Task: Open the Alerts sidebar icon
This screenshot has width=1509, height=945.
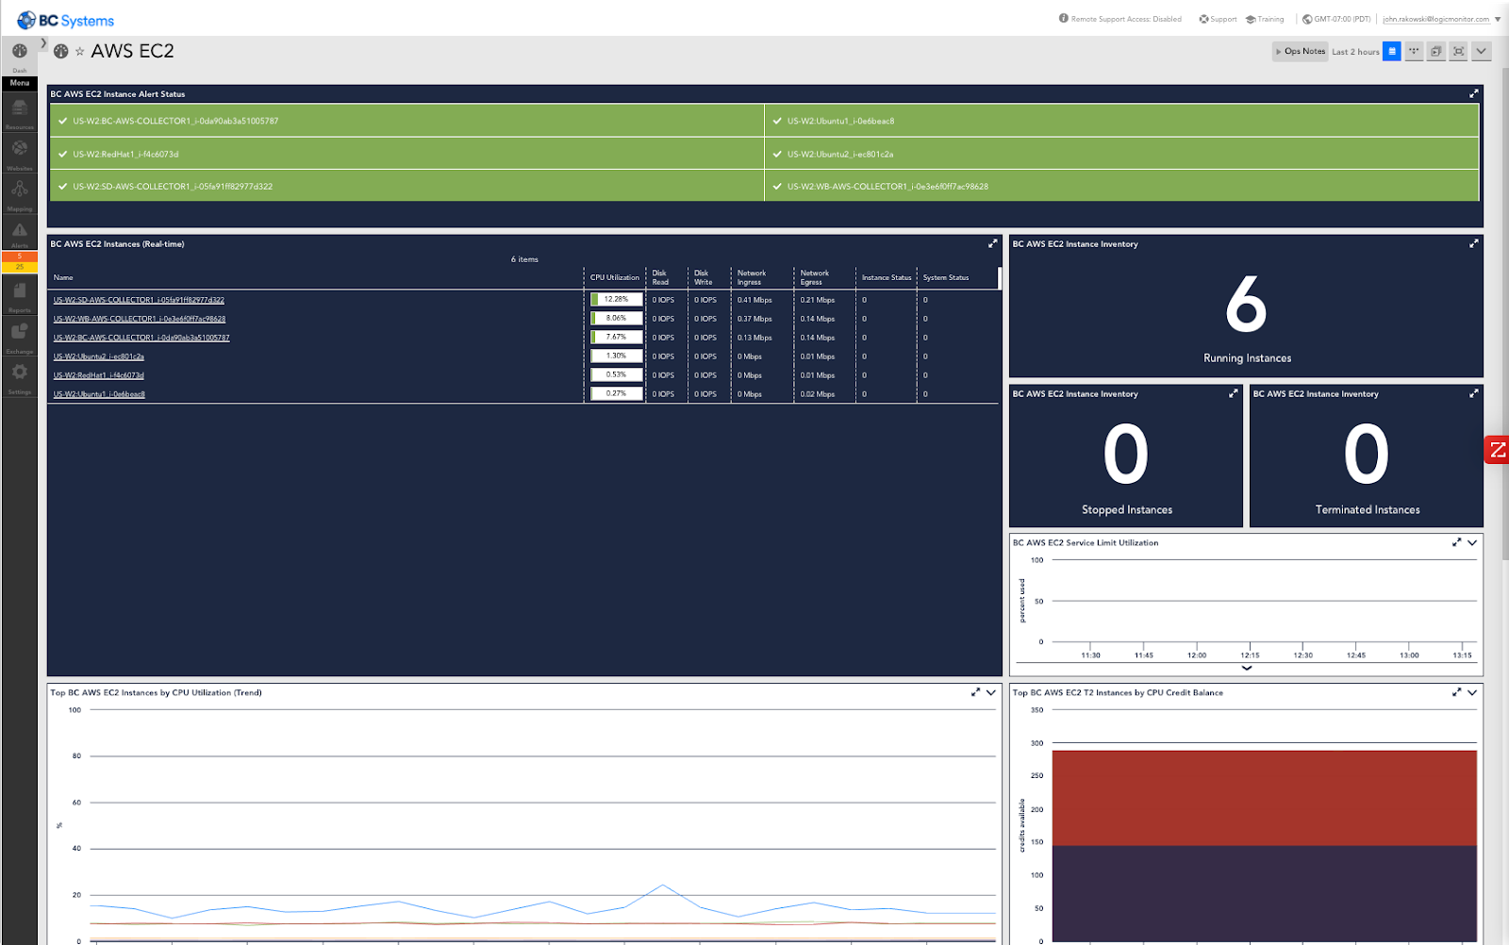Action: tap(19, 234)
